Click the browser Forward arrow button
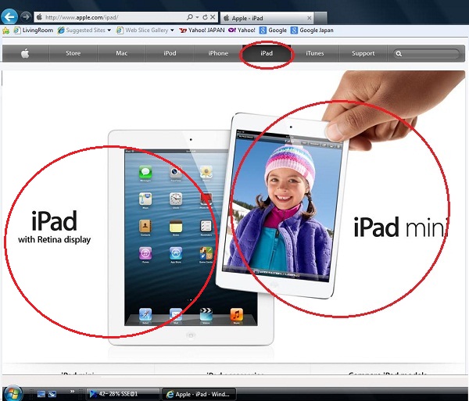Viewport: 469px width, 401px height. click(x=27, y=16)
